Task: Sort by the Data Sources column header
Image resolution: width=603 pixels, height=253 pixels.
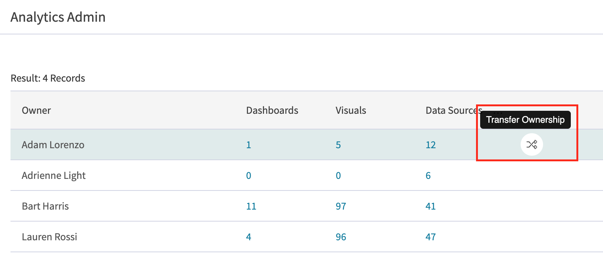Action: click(x=454, y=110)
